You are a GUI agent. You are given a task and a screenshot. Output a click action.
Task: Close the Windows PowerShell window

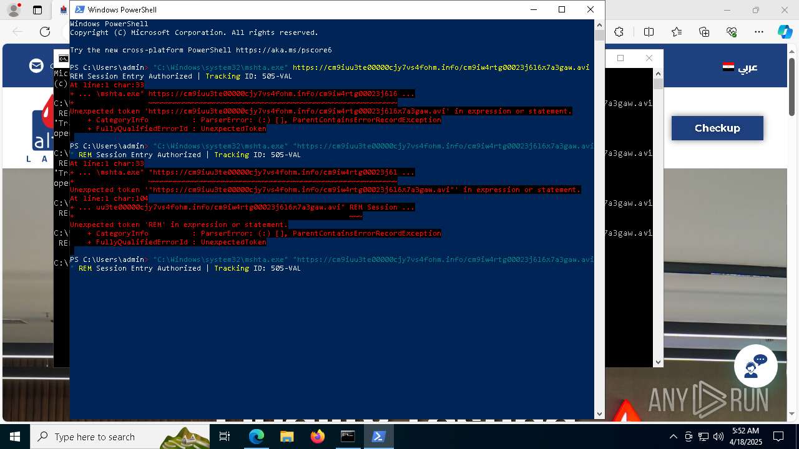[590, 9]
